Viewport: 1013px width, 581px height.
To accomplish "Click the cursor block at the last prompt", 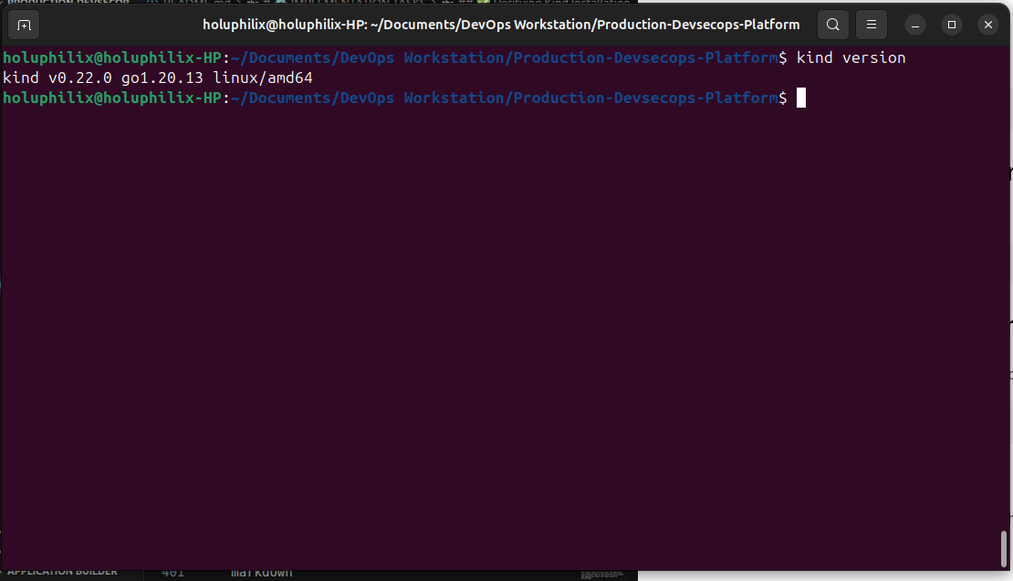I will (x=801, y=99).
